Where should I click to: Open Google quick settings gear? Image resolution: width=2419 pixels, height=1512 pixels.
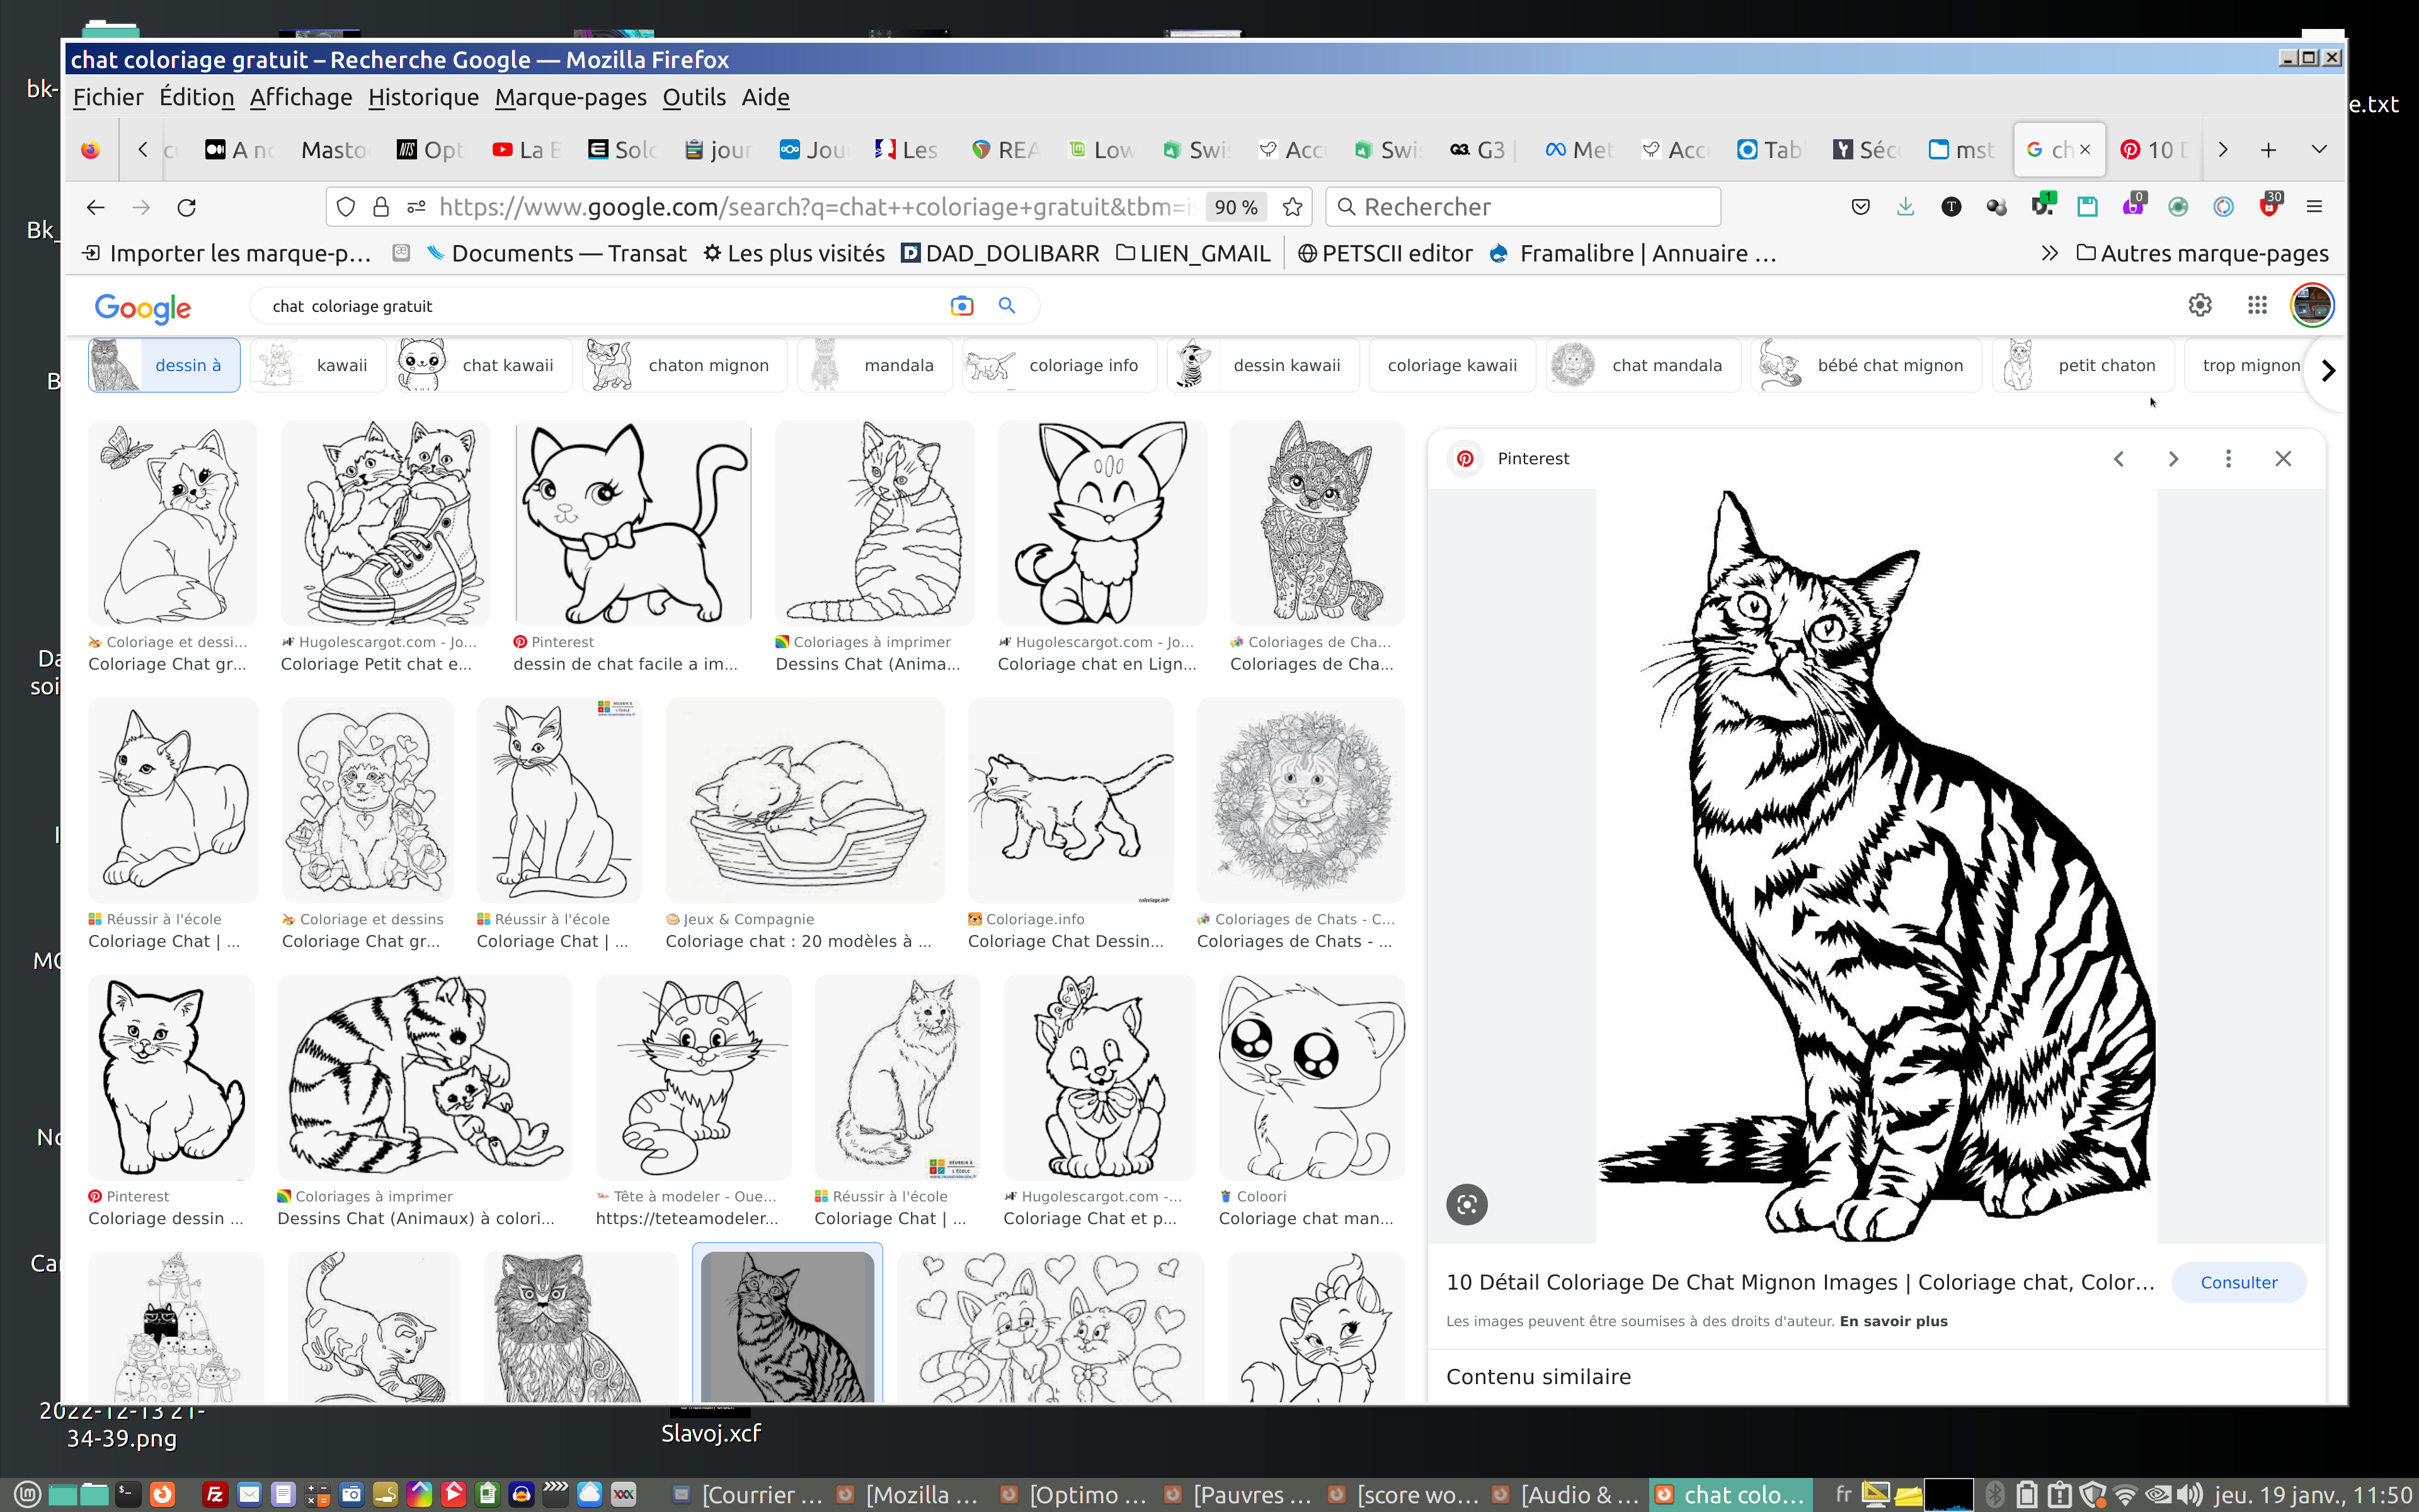click(2199, 306)
